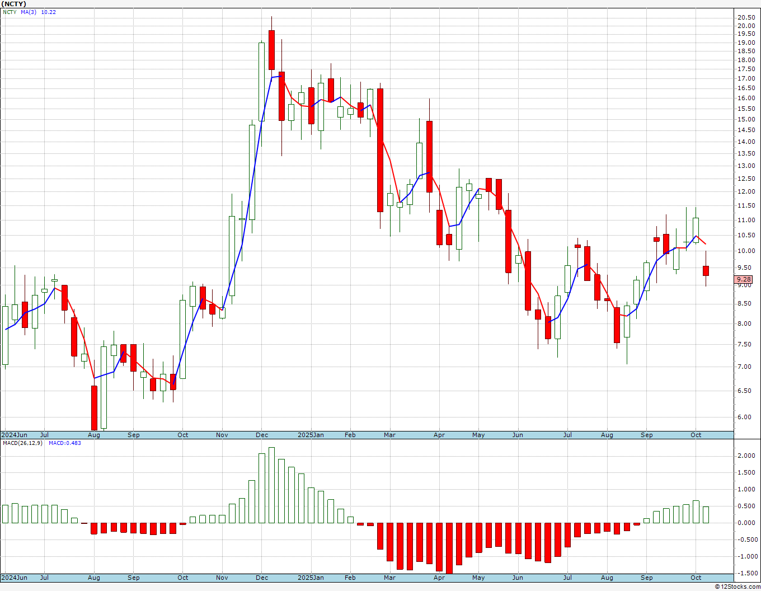Click the current price tag 9.28
Viewport: 761px width, 591px height.
point(744,279)
